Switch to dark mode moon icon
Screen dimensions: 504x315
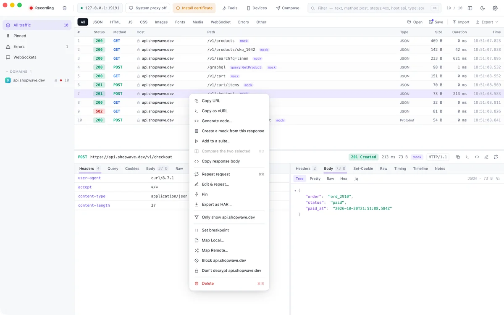pyautogui.click(x=483, y=8)
